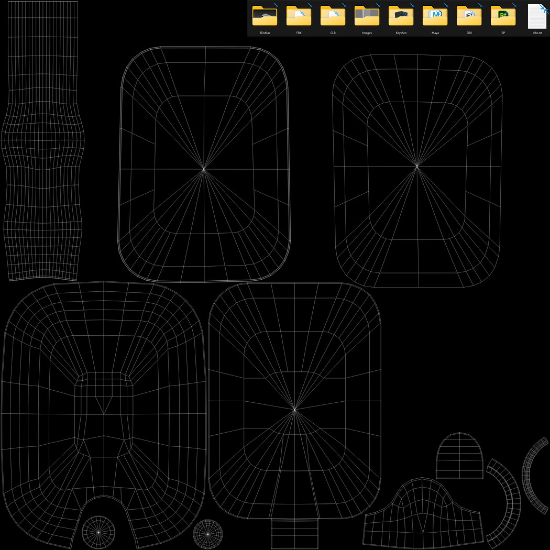This screenshot has height=550, width=550.
Task: Click the "info.txt" file name label
Action: pyautogui.click(x=537, y=33)
